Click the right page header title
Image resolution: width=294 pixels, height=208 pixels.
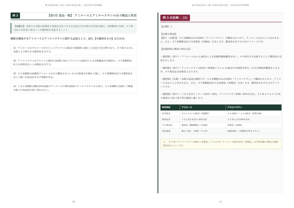220,5
